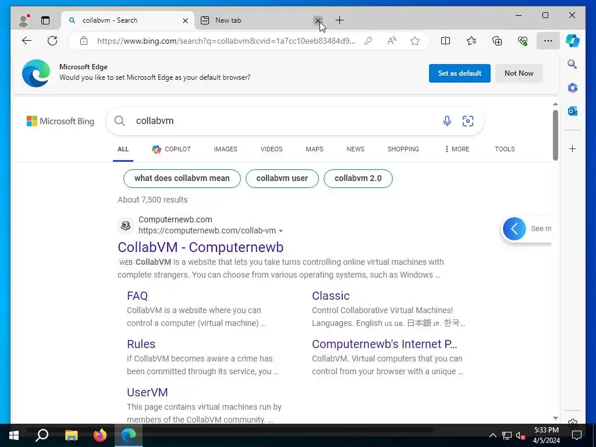The height and width of the screenshot is (447, 596).
Task: Click the scrollbar down arrow
Action: tap(555, 418)
